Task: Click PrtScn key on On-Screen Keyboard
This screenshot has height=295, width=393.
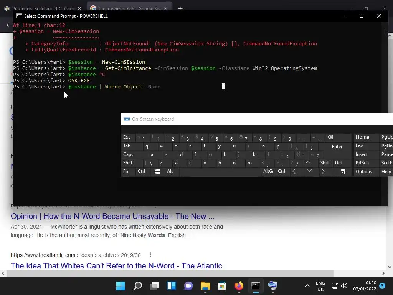Action: pyautogui.click(x=366, y=163)
